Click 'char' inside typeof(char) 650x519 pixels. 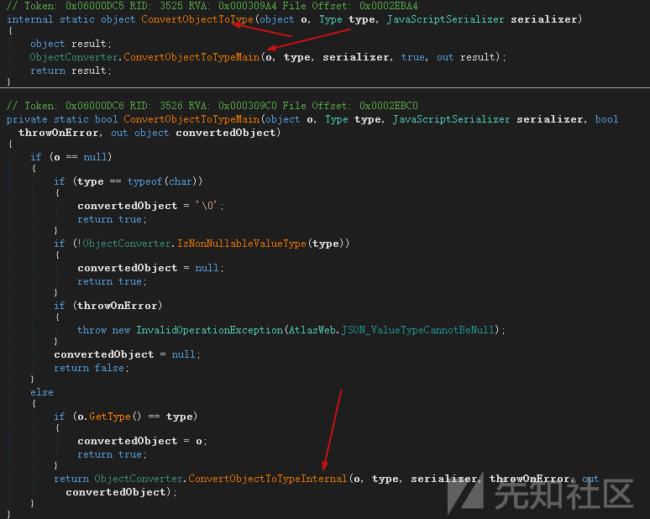[181, 181]
